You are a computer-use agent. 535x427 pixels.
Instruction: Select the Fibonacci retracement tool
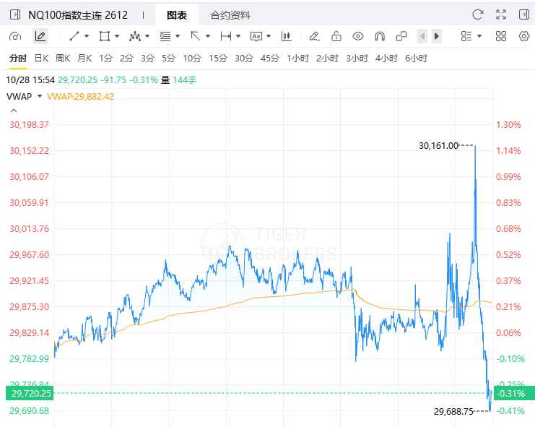click(x=165, y=36)
